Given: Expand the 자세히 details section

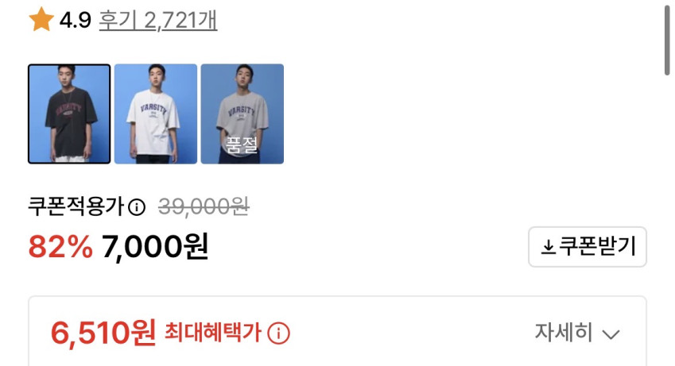Looking at the screenshot, I should [x=577, y=333].
